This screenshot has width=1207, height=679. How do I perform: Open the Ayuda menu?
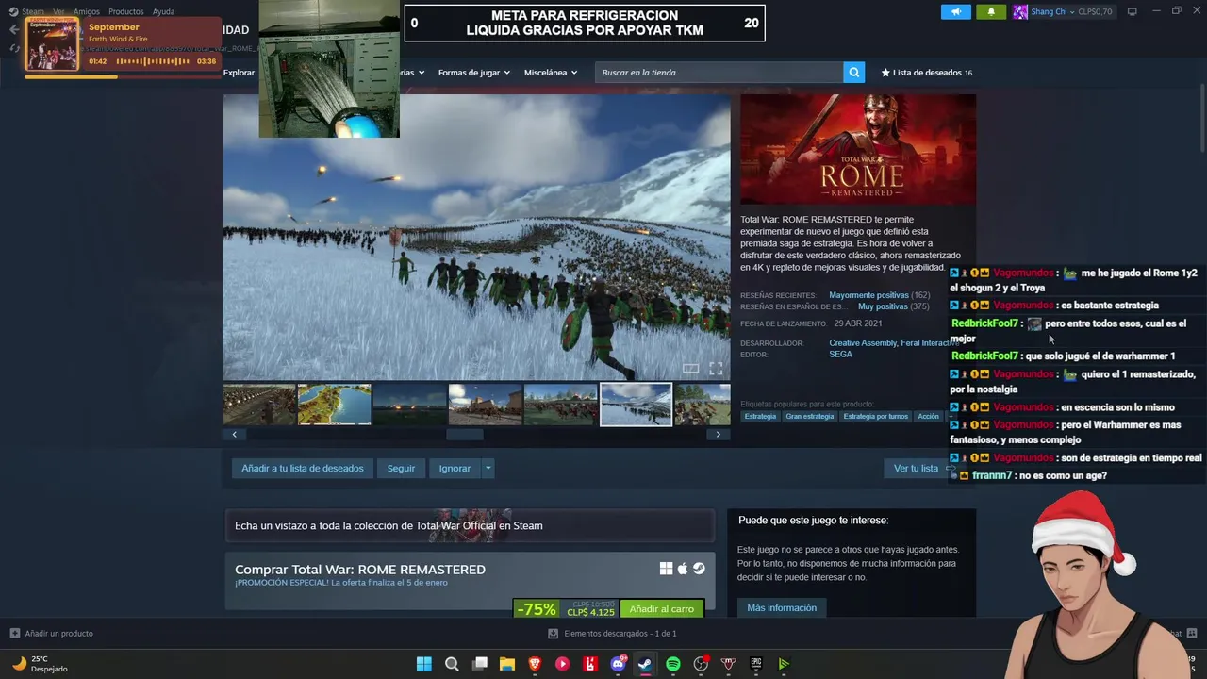[163, 12]
